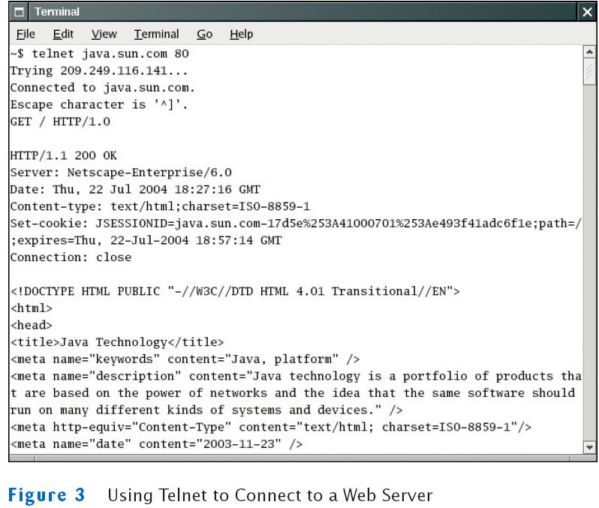Open the View menu
Image resolution: width=599 pixels, height=508 pixels.
[104, 35]
